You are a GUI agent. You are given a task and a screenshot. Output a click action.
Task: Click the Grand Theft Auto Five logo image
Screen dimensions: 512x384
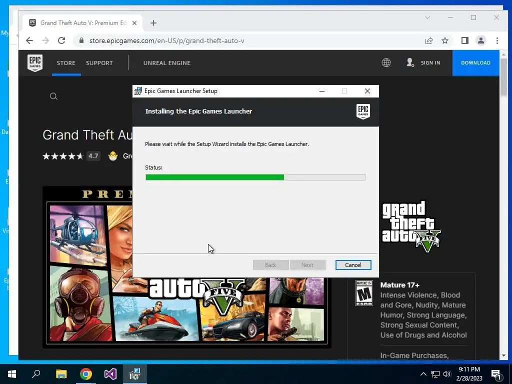411,226
